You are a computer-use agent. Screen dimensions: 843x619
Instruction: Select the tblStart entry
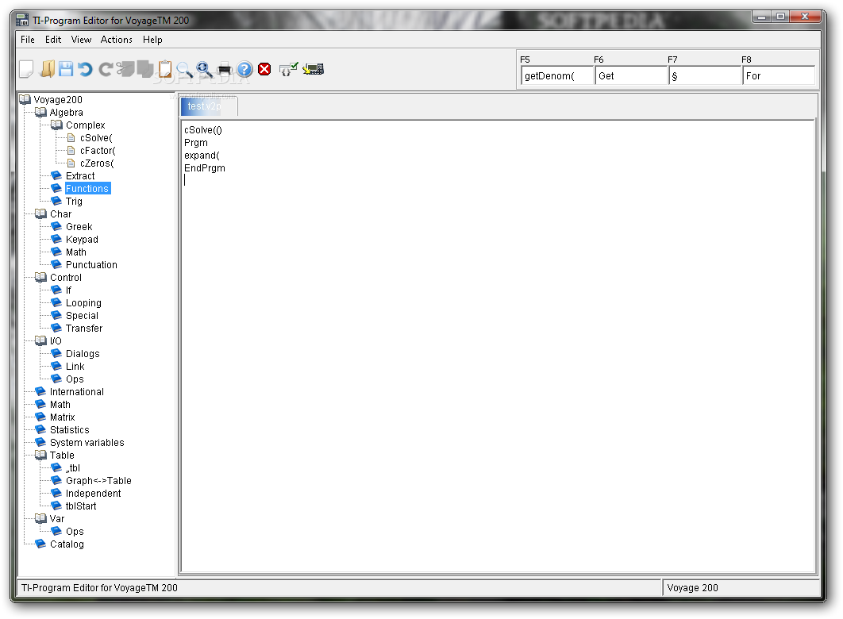pos(81,506)
